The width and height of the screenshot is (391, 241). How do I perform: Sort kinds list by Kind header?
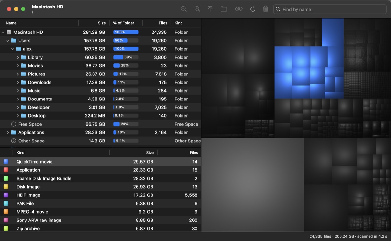point(61,152)
